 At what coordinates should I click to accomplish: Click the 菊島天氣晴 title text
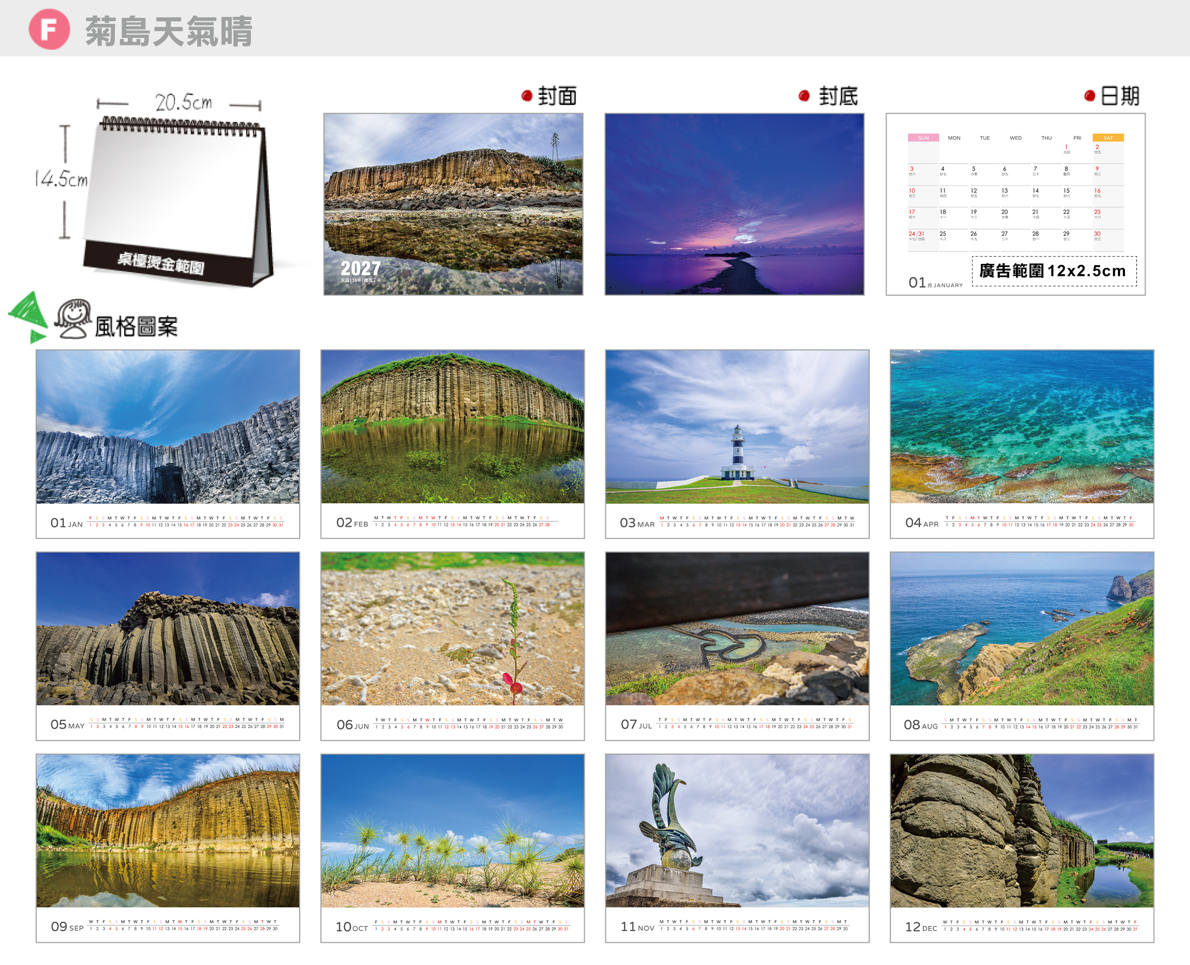tap(169, 30)
